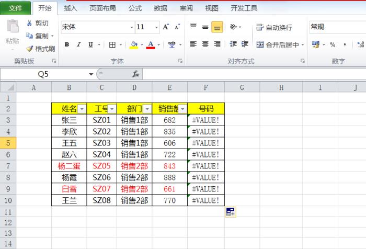Click the Cut (剪切) scissors icon
Image resolution: width=366 pixels, height=249 pixels.
tap(30, 24)
